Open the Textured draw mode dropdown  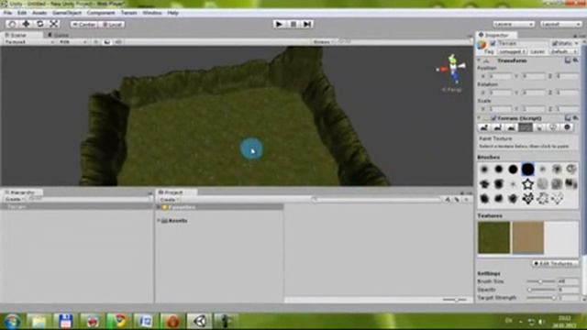tap(29, 42)
